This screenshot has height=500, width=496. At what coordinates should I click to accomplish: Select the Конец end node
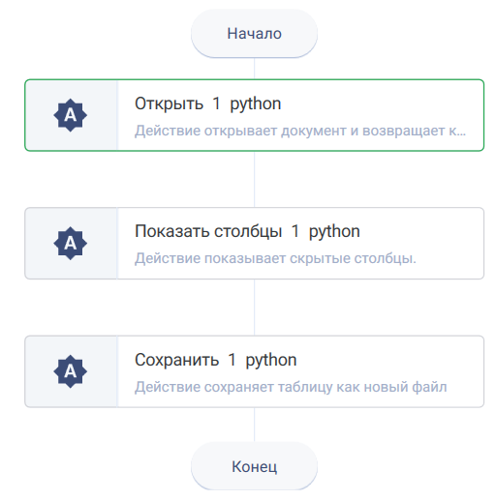(x=254, y=466)
